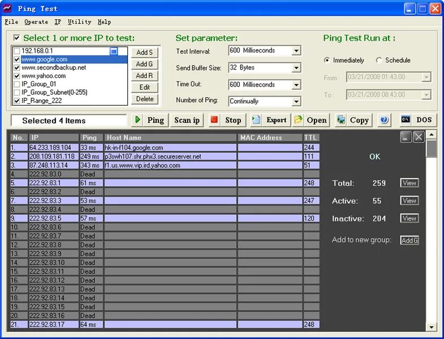
Task: Select the 222.92.83.5 IP cell
Action: [54, 219]
